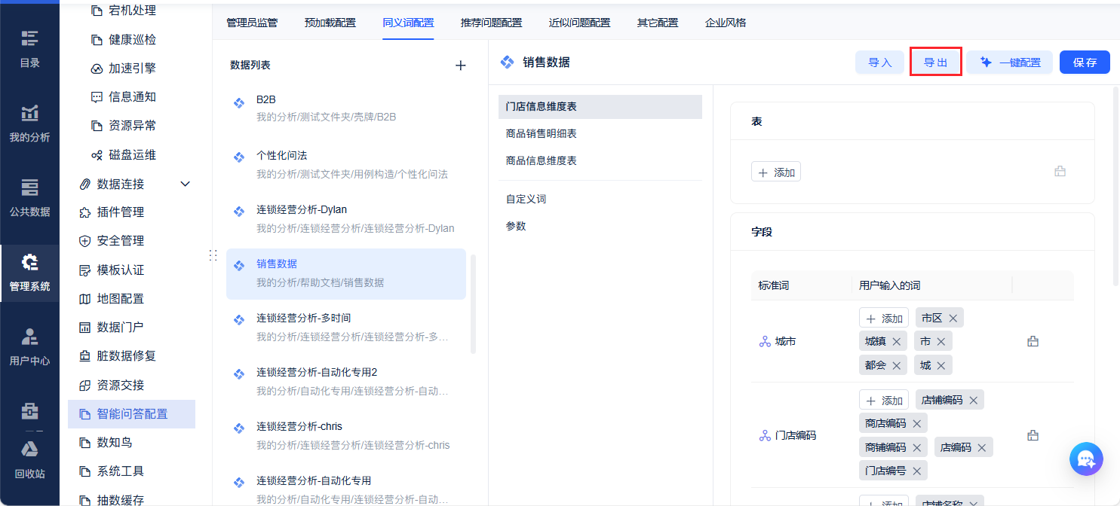The image size is (1120, 506).
Task: Go to 我的分析 in the sidebar
Action: click(x=29, y=123)
